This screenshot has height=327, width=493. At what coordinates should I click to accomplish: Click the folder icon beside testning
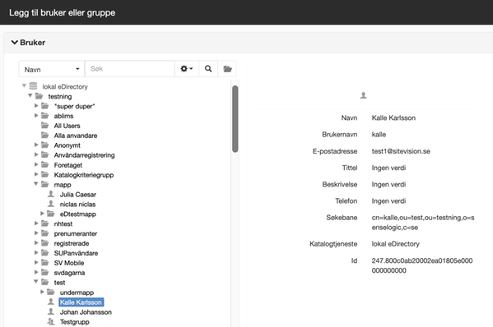tap(39, 96)
